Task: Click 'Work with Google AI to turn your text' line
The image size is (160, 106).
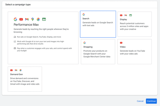Action: click(x=41, y=43)
